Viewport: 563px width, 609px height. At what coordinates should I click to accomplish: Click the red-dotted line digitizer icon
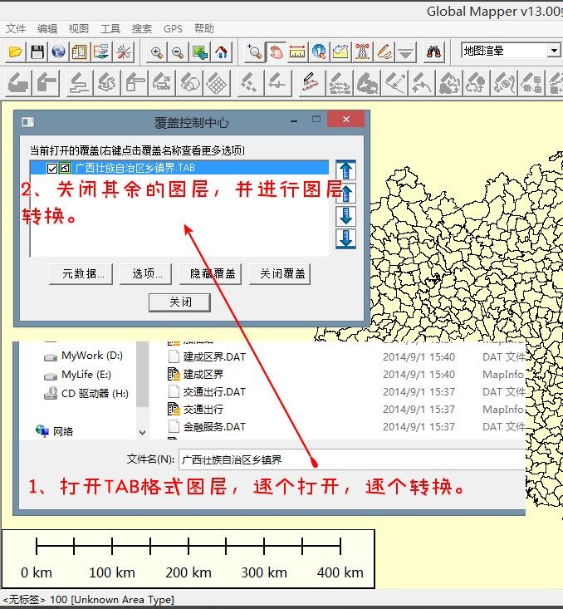pyautogui.click(x=311, y=83)
